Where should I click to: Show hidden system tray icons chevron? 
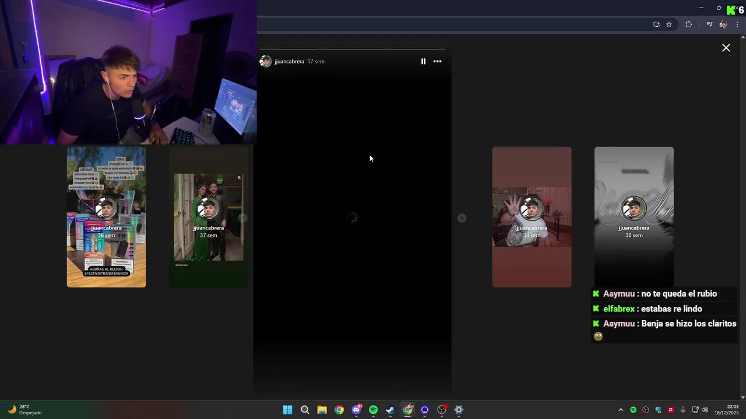(620, 410)
